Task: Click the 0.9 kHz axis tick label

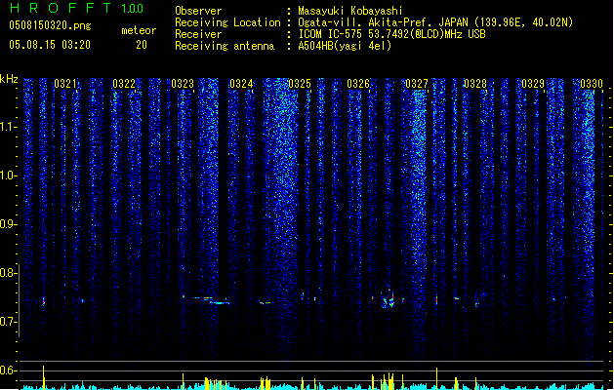Action: [8, 224]
